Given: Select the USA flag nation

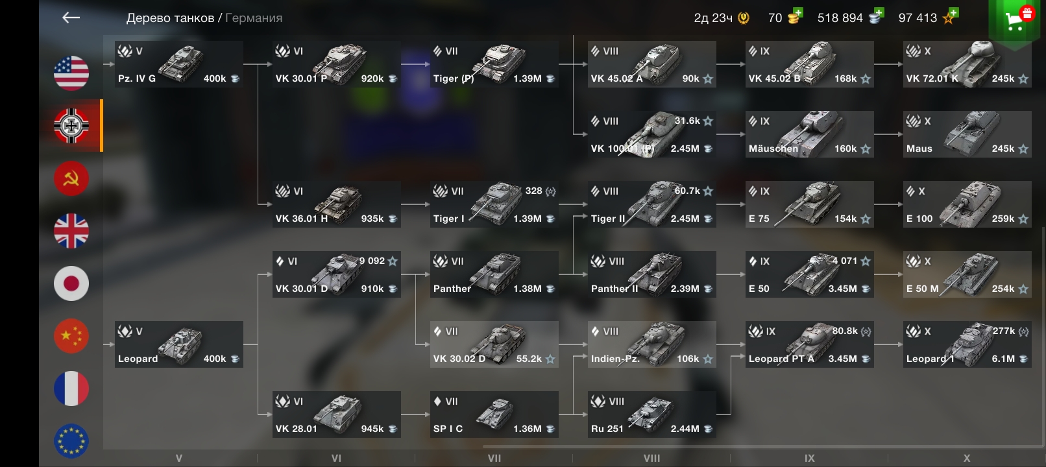Looking at the screenshot, I should point(71,73).
